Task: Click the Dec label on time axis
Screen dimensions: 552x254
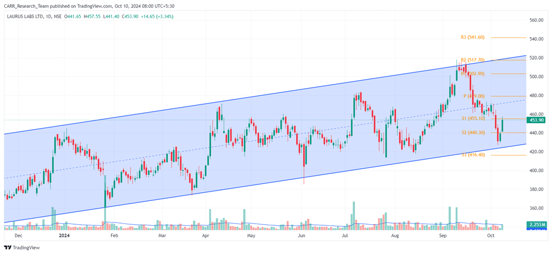Action: point(18,235)
